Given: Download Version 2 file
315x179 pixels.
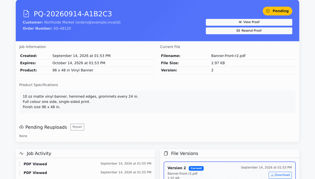Looking at the screenshot, I should click(x=280, y=175).
